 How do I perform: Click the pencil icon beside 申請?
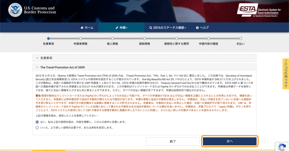pyautogui.click(x=117, y=28)
